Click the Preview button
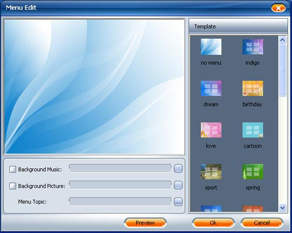The height and width of the screenshot is (233, 292). pyautogui.click(x=145, y=222)
